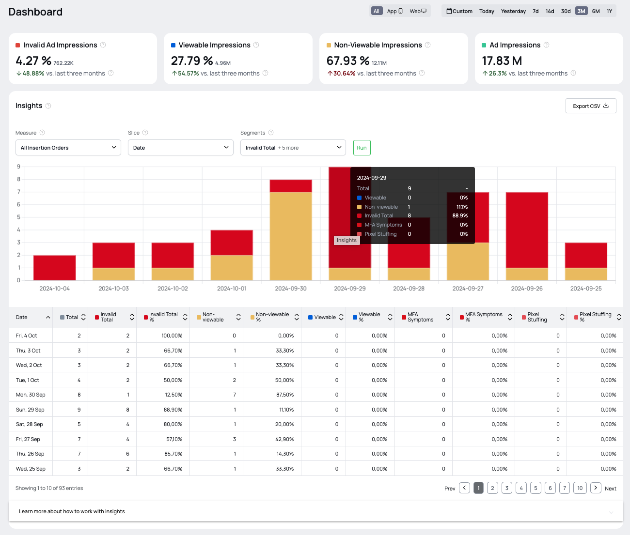The height and width of the screenshot is (535, 630).
Task: Expand the Segments Invalid Total dropdown
Action: (x=293, y=148)
